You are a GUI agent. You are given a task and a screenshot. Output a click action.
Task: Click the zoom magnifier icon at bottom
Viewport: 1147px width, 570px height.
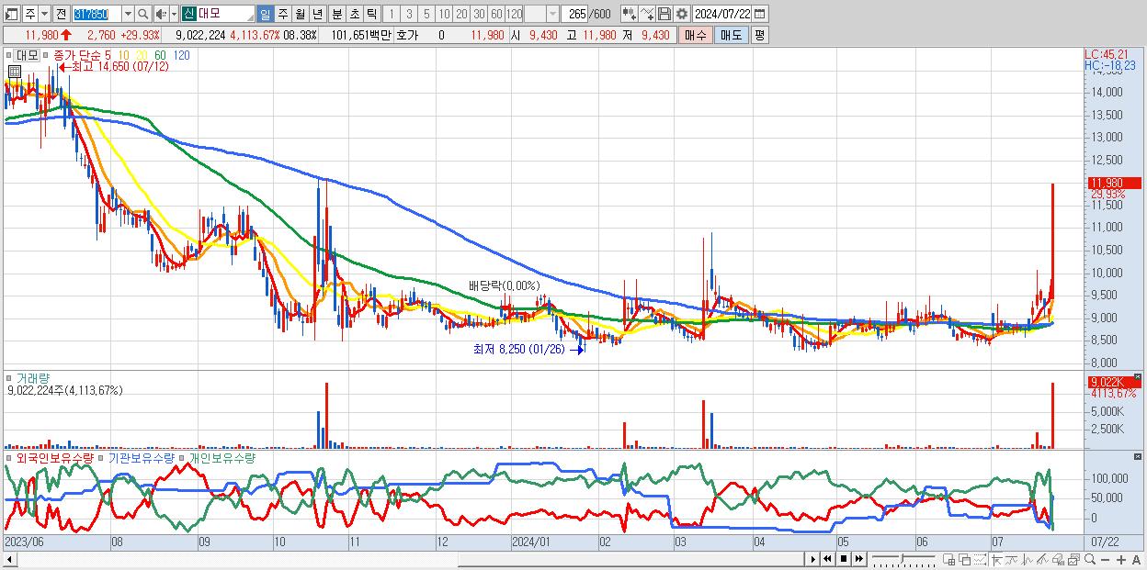click(x=1090, y=559)
